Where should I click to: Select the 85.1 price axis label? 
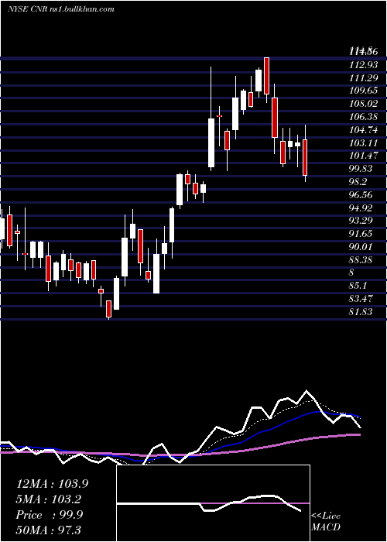coord(358,286)
